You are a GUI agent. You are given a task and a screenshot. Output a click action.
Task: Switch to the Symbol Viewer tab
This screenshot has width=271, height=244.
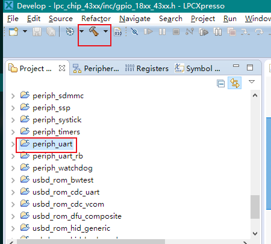[198, 69]
